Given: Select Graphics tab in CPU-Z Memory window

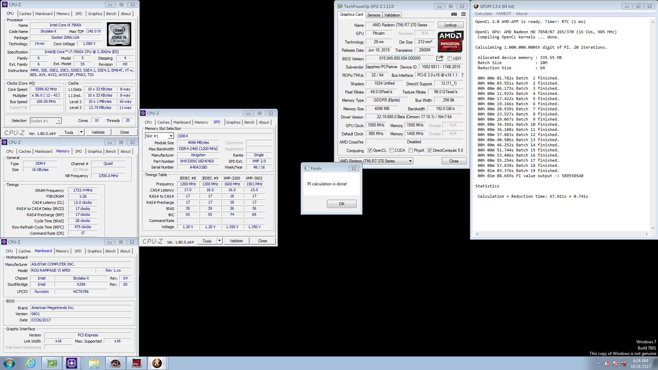Looking at the screenshot, I should point(95,151).
